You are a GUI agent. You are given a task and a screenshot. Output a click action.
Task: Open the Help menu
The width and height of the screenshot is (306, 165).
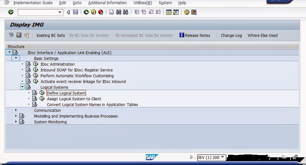tap(182, 3)
